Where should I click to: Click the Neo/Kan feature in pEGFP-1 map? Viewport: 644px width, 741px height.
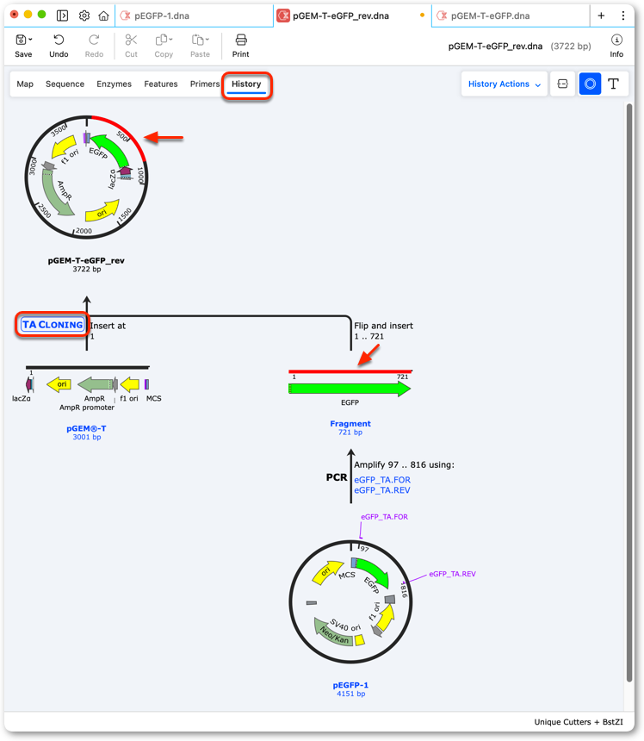coord(333,632)
